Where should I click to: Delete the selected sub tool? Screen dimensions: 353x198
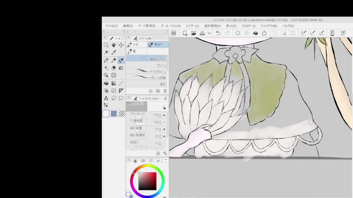[x=165, y=91]
